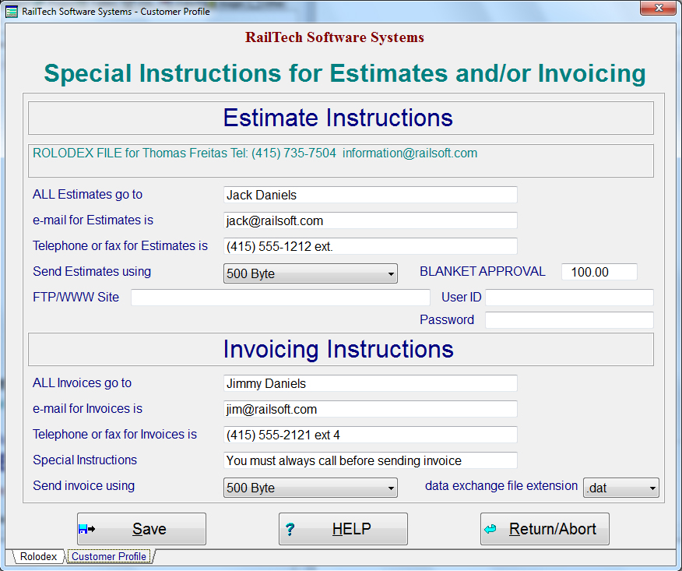Click the Save button
Viewport: 682px width, 571px height.
141,528
